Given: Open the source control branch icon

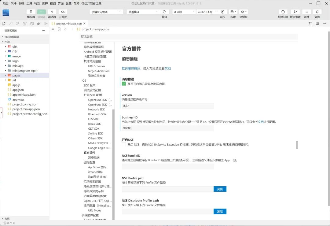Looking at the screenshot, I should pos(18,24).
